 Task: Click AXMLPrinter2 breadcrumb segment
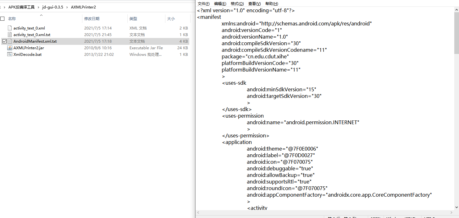pos(83,7)
